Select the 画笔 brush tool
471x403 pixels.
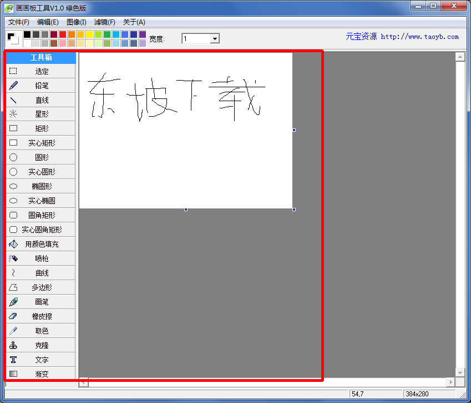(40, 302)
